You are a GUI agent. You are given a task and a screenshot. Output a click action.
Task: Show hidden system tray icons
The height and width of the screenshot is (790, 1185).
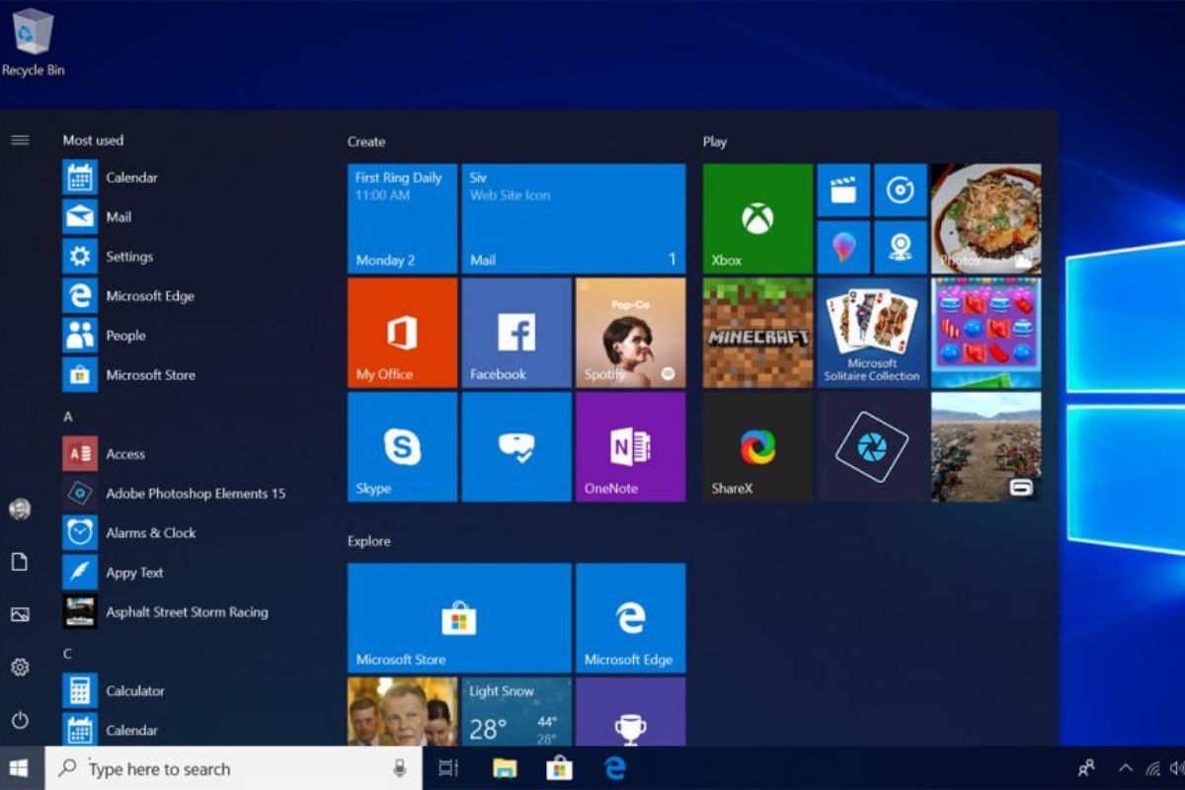point(1125,768)
